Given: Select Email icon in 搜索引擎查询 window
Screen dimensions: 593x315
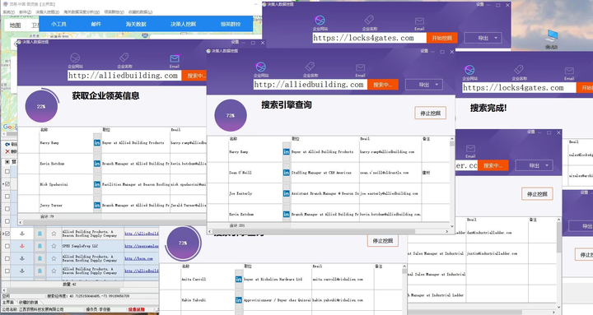Looking at the screenshot, I should point(360,67).
